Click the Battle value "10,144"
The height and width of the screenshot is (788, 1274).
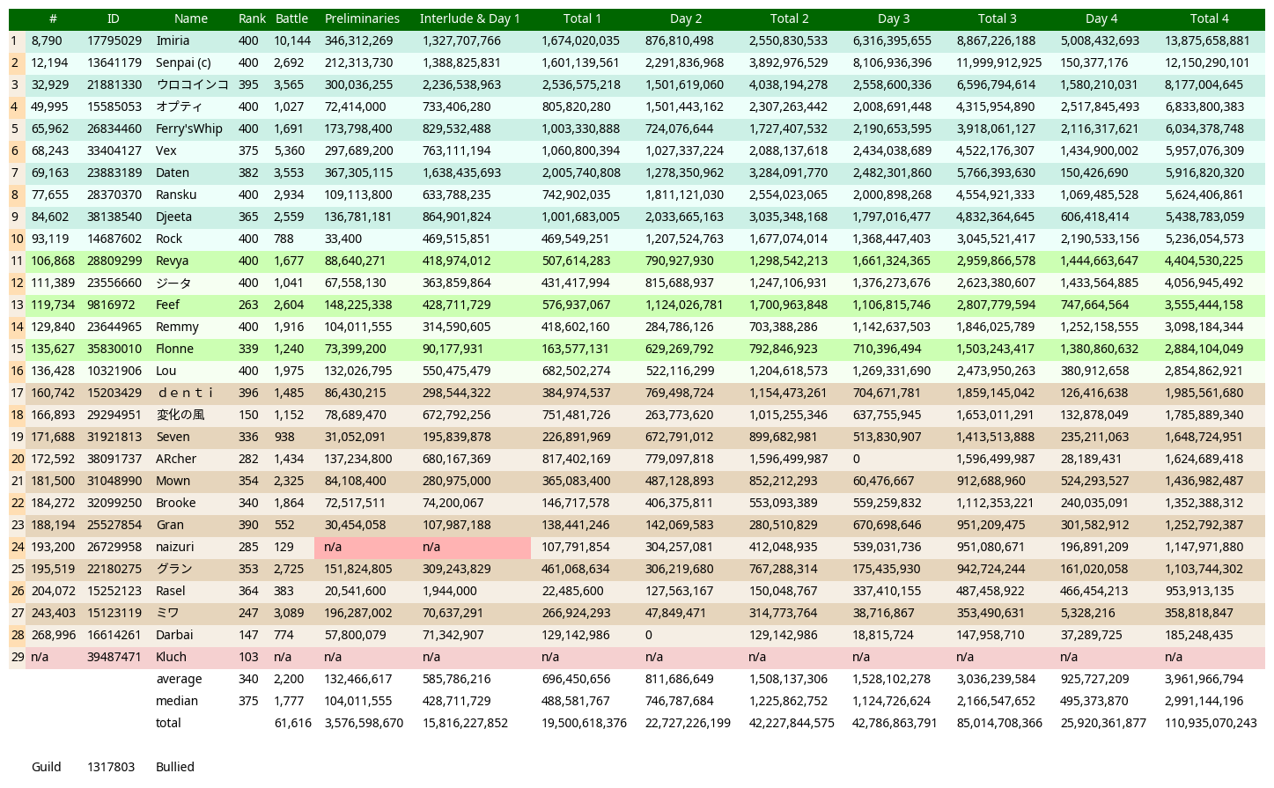point(292,41)
